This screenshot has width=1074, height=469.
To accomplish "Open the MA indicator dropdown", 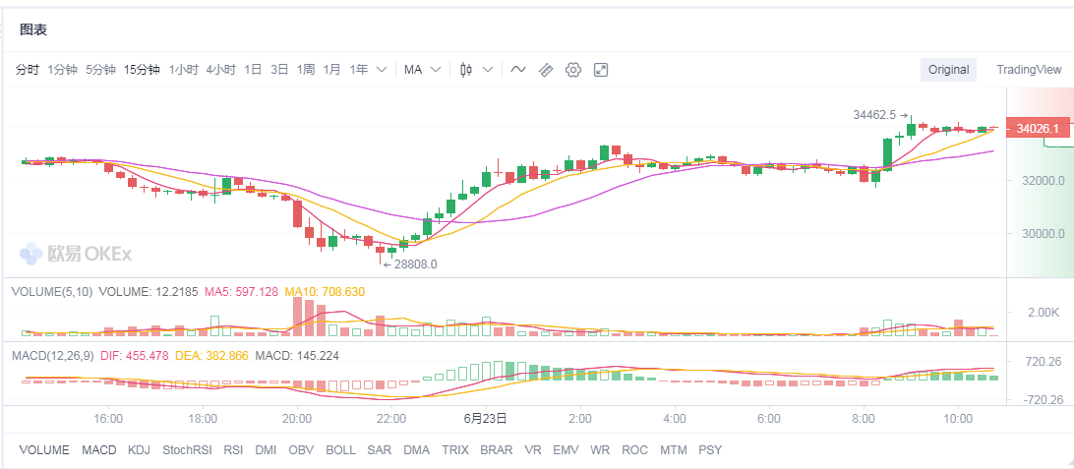I will pyautogui.click(x=422, y=70).
